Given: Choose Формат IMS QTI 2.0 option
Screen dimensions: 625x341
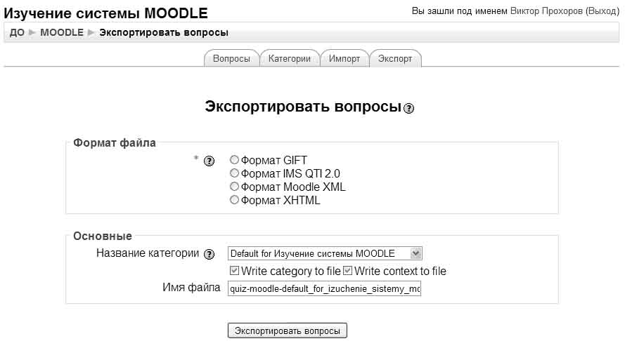Looking at the screenshot, I should click(235, 173).
